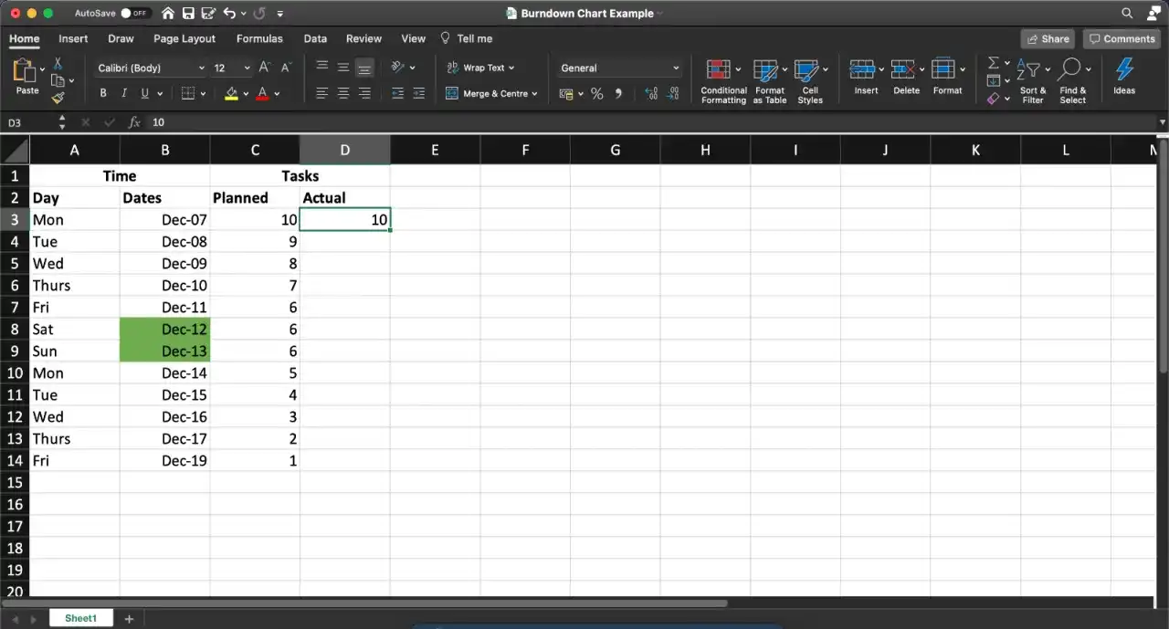The width and height of the screenshot is (1169, 629).
Task: Switch to the Formulas ribbon tab
Action: point(259,38)
